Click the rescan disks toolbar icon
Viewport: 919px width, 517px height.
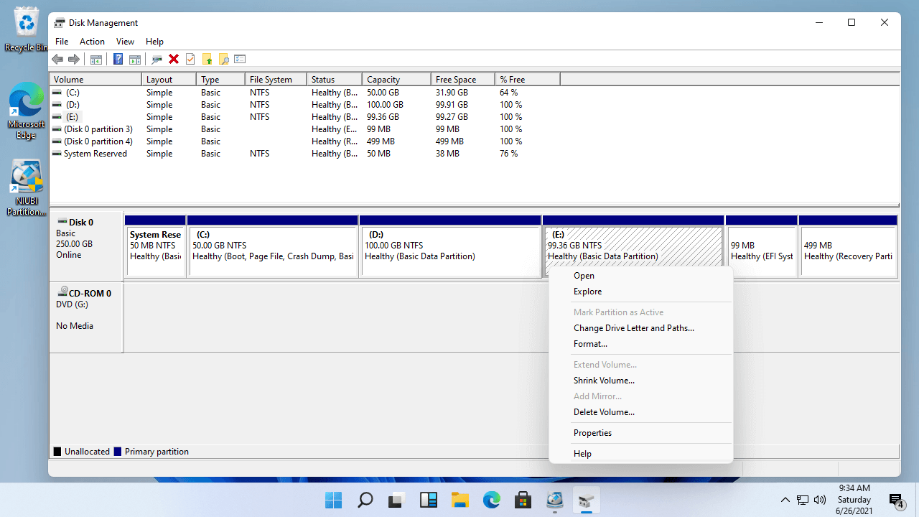point(157,59)
